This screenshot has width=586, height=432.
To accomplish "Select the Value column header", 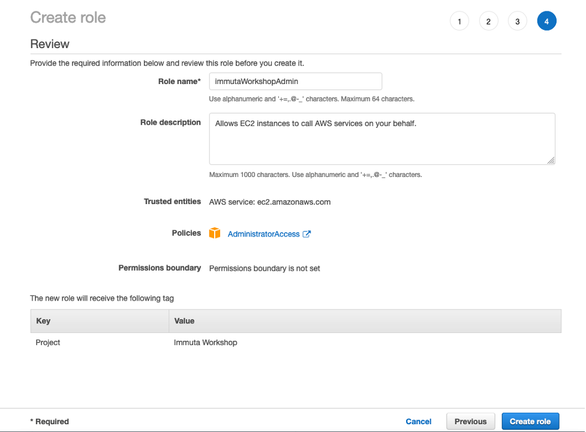I will click(x=365, y=321).
